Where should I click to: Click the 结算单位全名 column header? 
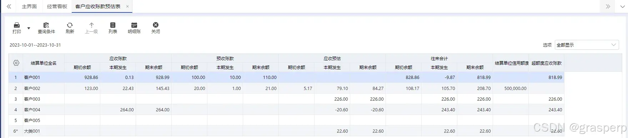click(x=44, y=63)
